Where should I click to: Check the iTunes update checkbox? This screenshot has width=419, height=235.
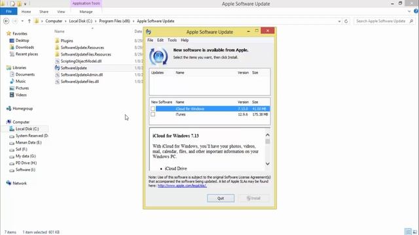tap(153, 114)
